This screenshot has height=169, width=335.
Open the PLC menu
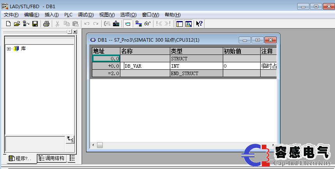tap(69, 15)
